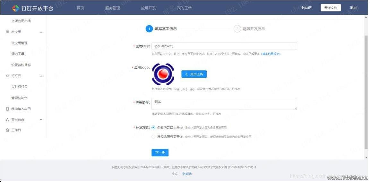Click the 退出 logout link

[x=354, y=8]
